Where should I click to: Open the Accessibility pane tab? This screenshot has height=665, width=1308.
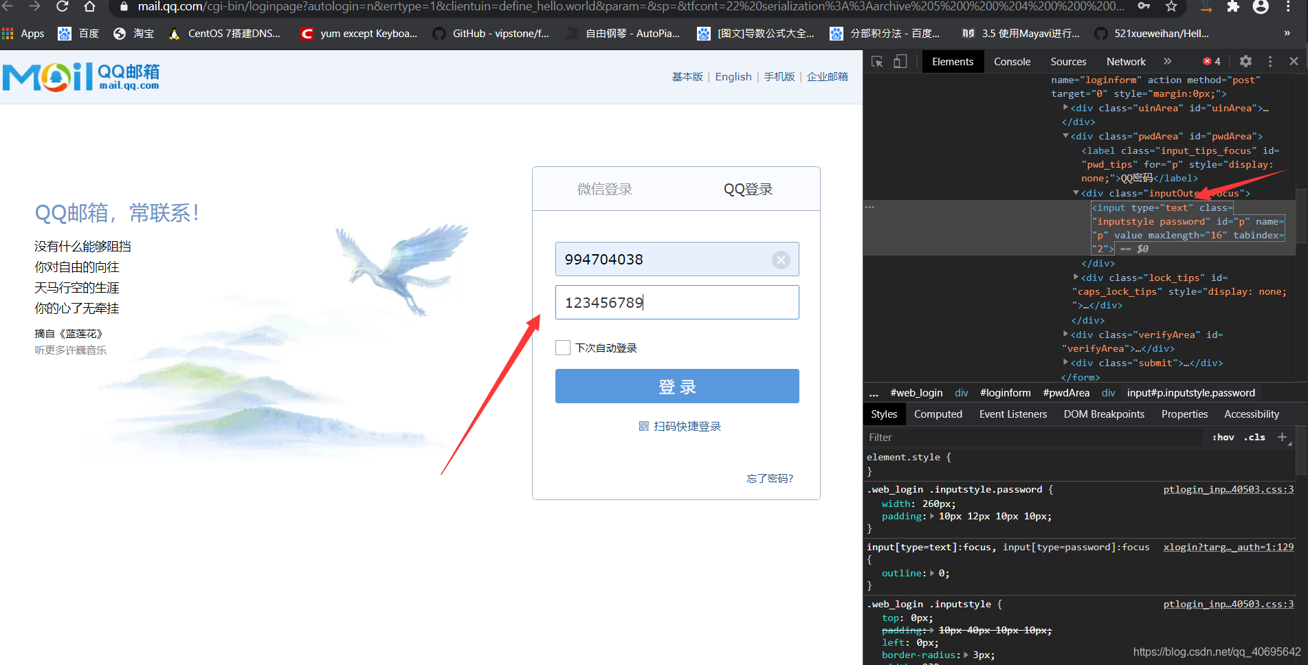pyautogui.click(x=1252, y=414)
